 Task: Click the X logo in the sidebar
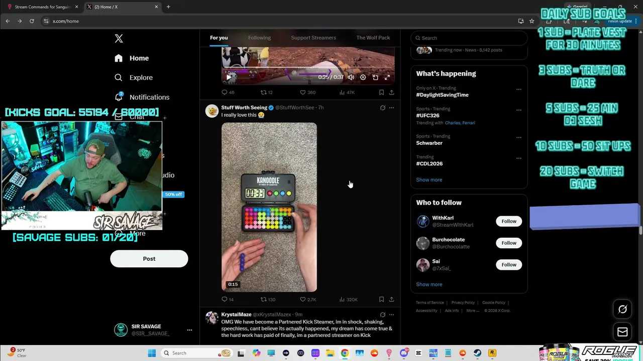pyautogui.click(x=119, y=39)
